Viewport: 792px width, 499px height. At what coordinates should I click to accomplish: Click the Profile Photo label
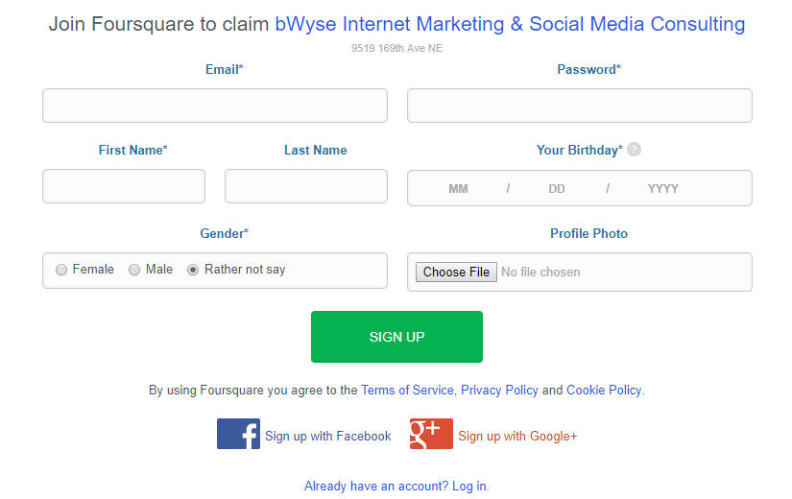(588, 233)
